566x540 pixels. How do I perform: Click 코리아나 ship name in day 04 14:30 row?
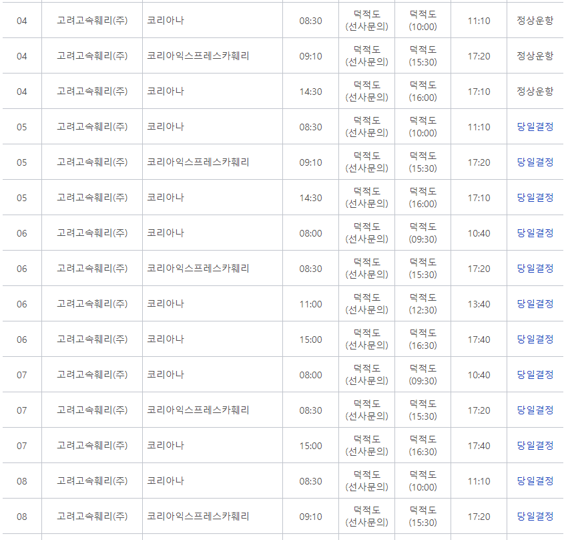pyautogui.click(x=166, y=92)
